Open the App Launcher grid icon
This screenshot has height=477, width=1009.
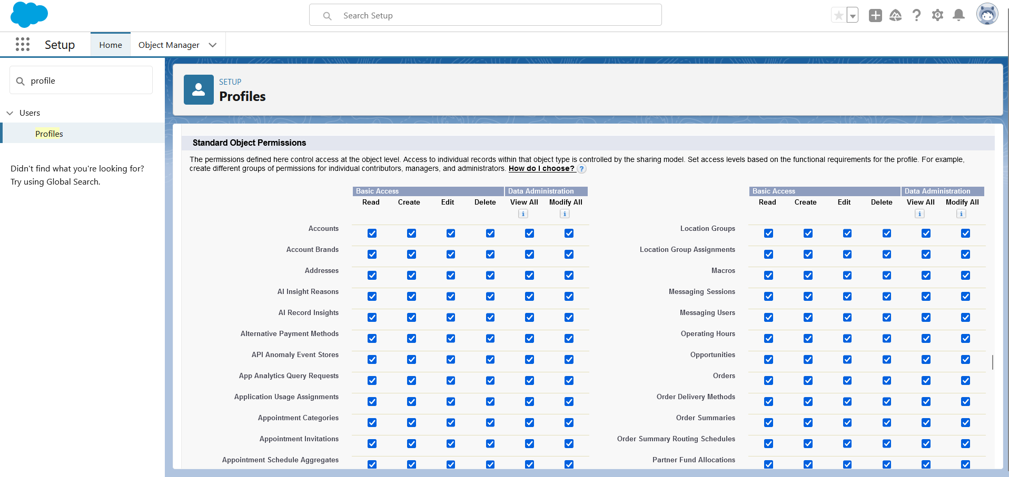tap(23, 45)
